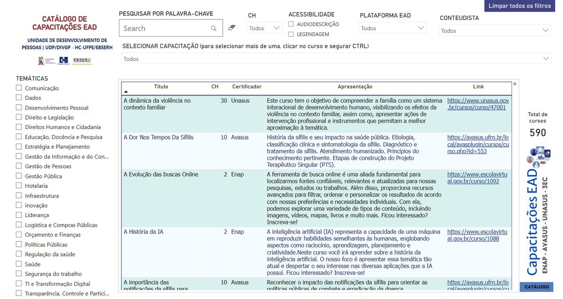Click the Limpar todos os filtros button

[519, 6]
